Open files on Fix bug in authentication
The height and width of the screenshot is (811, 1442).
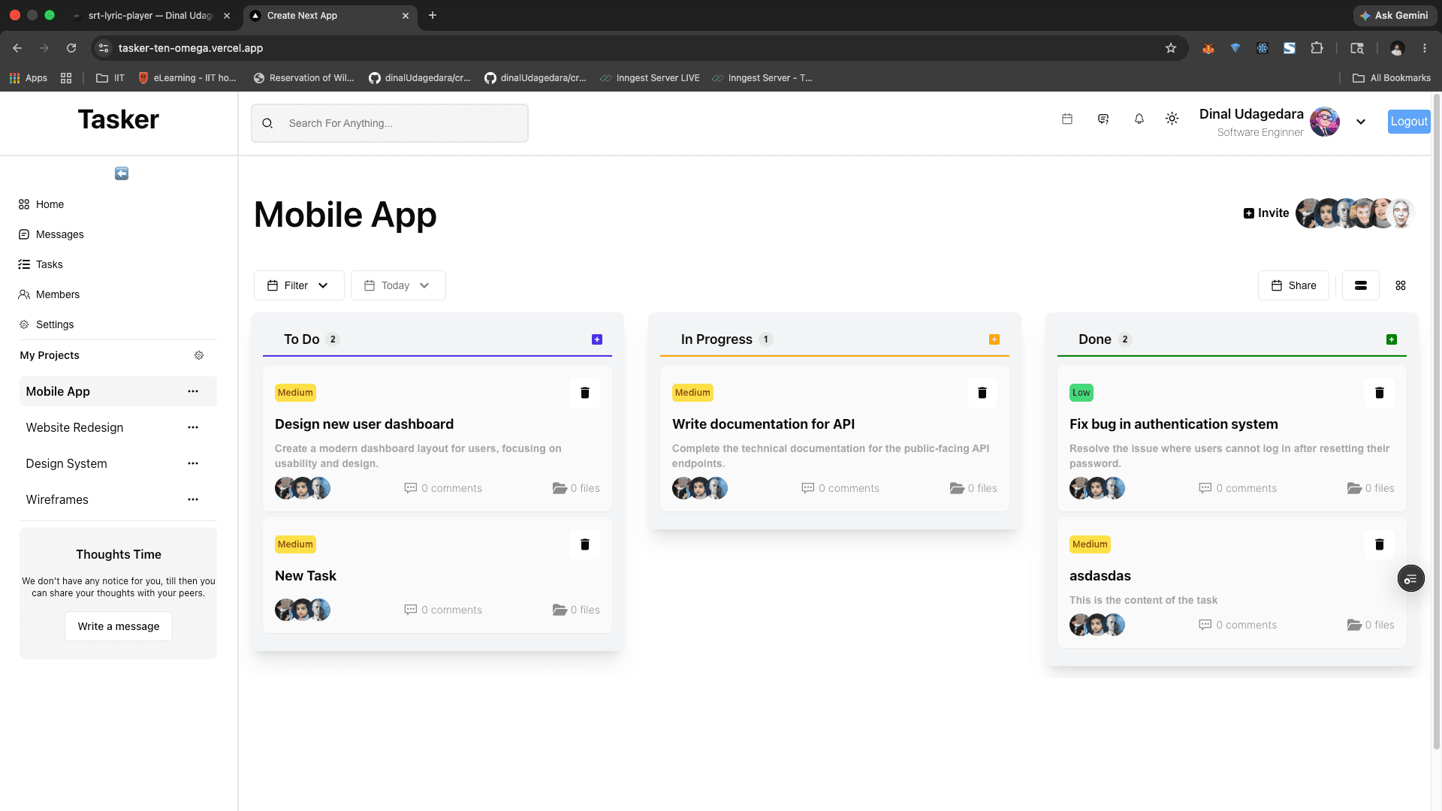click(x=1371, y=488)
